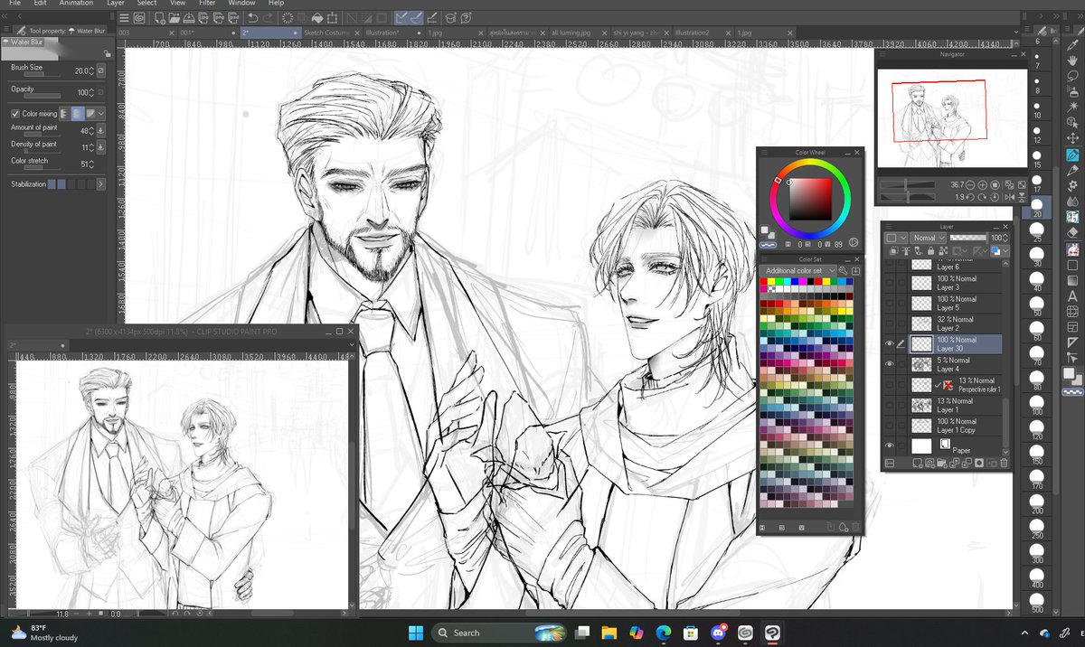Click the Open file folder icon

click(173, 17)
